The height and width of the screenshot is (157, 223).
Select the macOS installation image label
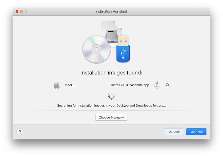70,85
